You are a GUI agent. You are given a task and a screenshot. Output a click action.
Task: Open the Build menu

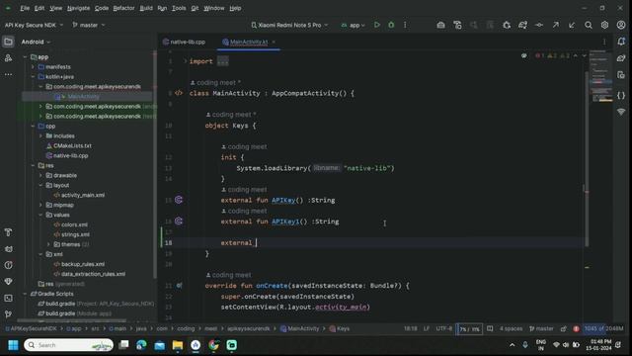(146, 8)
